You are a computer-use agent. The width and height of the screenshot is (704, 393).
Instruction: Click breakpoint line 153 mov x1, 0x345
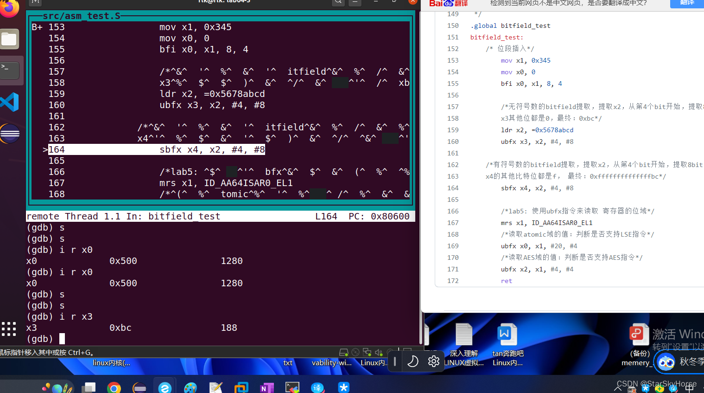[x=195, y=27]
